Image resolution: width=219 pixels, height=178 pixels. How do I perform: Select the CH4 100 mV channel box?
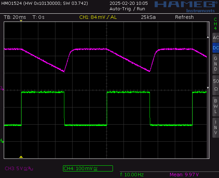tap(88, 168)
